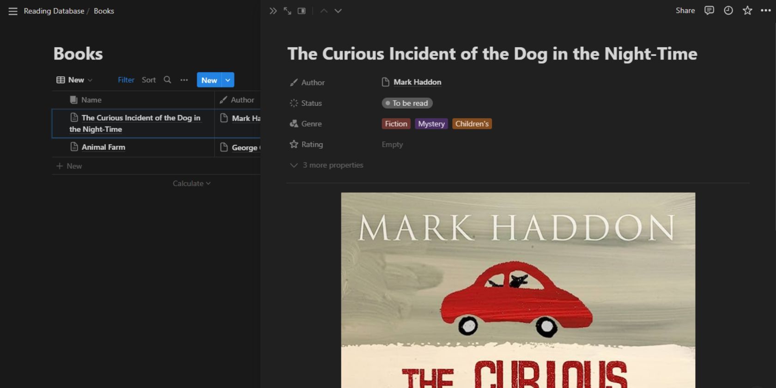Image resolution: width=776 pixels, height=388 pixels.
Task: Go to previous page arrow
Action: pyautogui.click(x=324, y=11)
